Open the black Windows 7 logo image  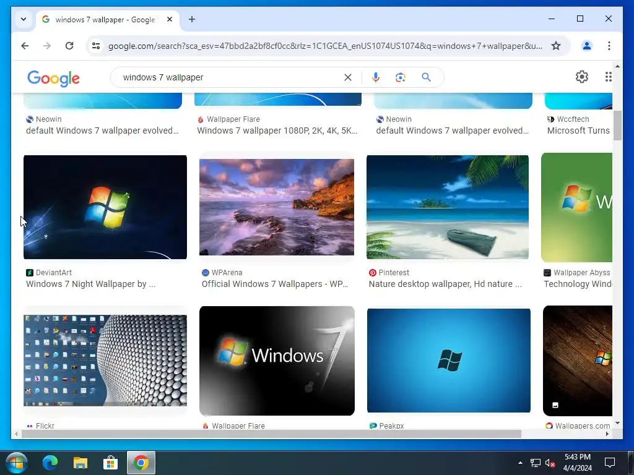point(277,361)
